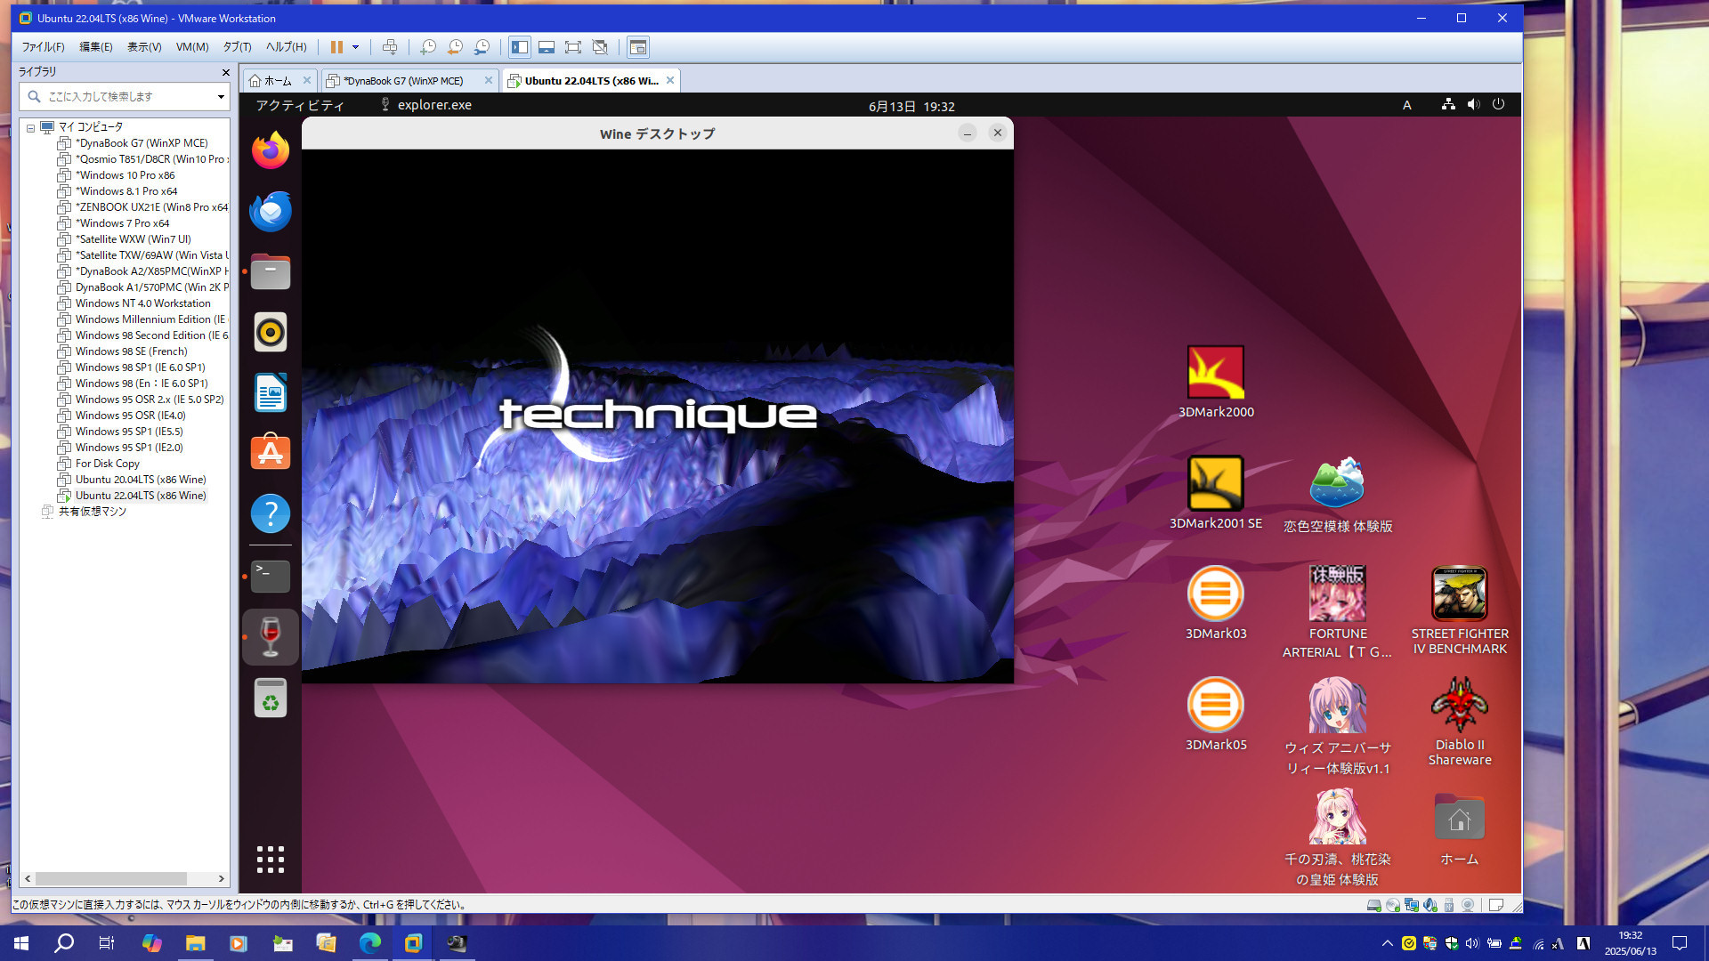
Task: Select Ubuntu 20.04LTS (x86 Wine) in library
Action: pyautogui.click(x=140, y=480)
